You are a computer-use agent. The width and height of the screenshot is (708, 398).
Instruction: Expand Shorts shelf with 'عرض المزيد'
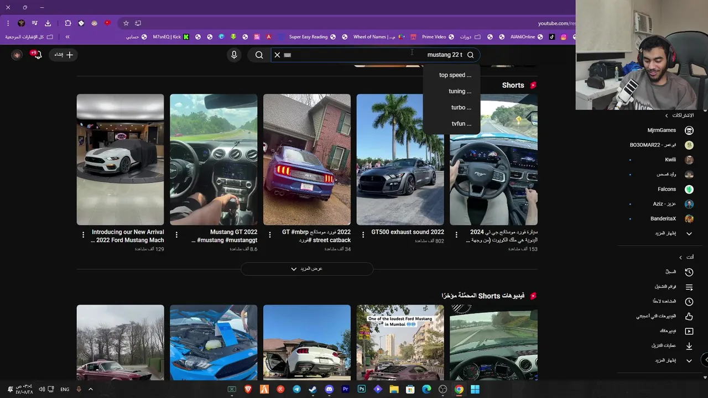[307, 269]
